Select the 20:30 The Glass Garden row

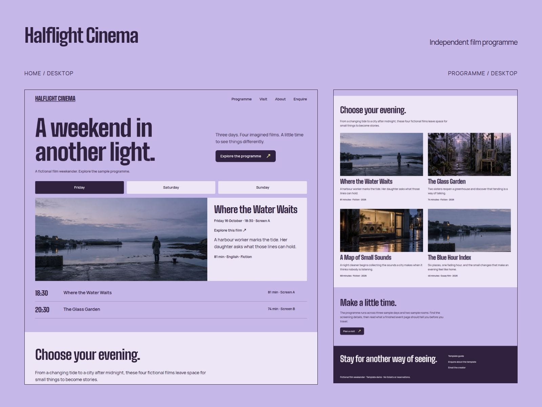point(171,310)
